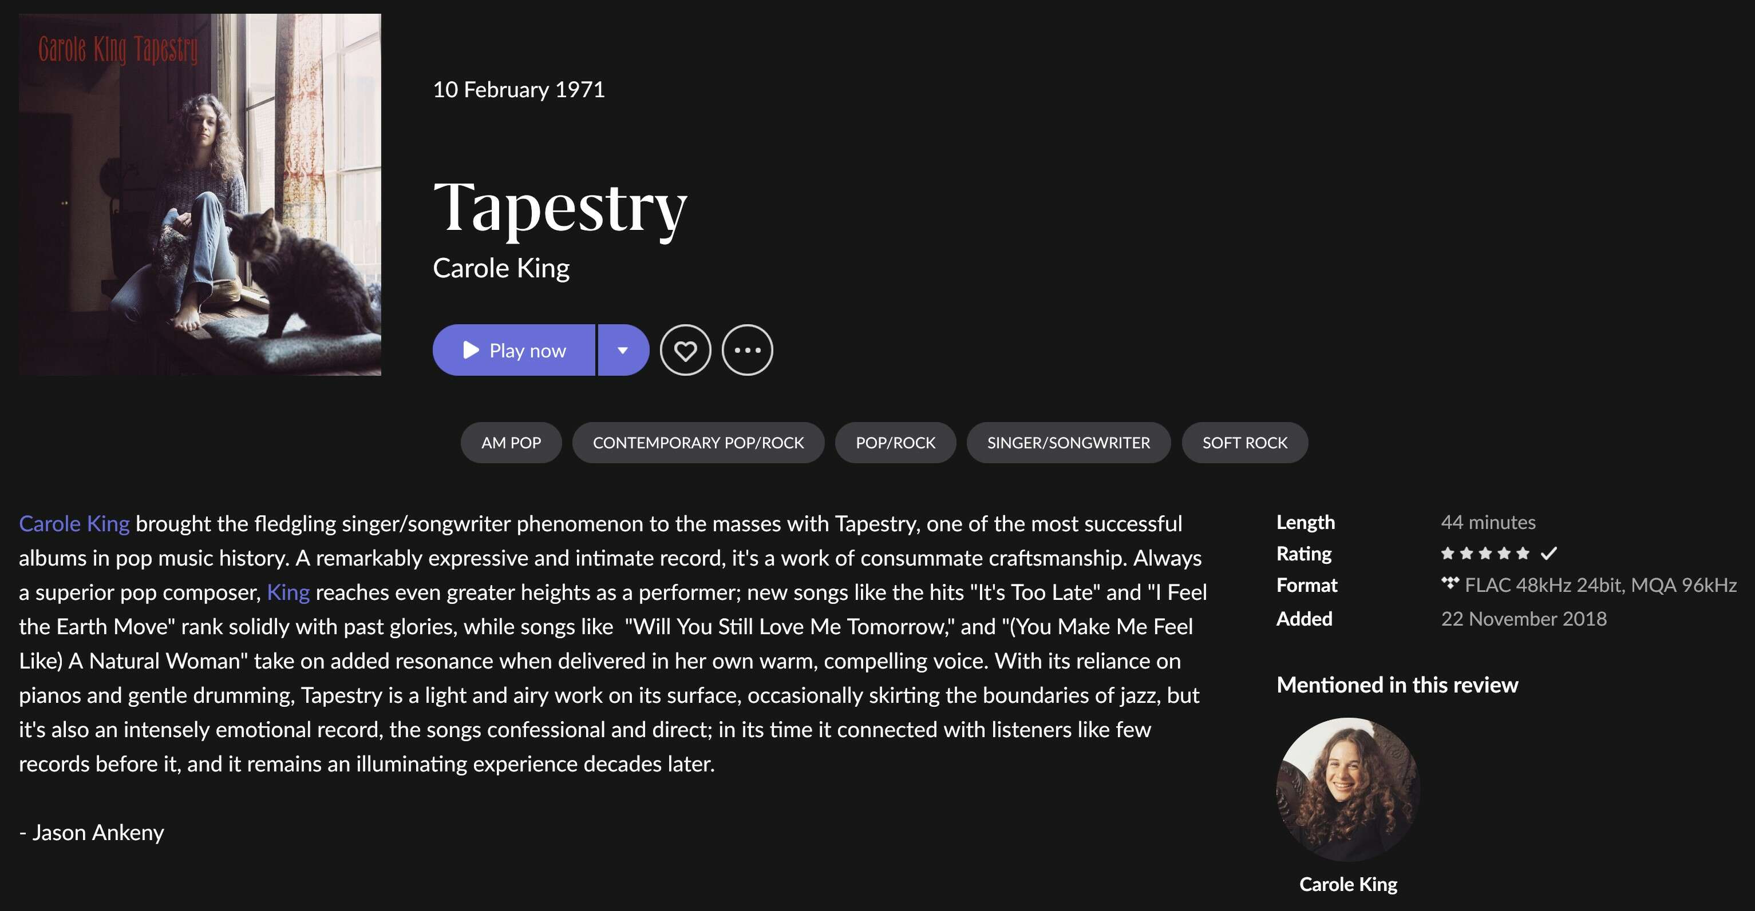Select the CONTEMPORARY POP/ROCK genre tag
Screen dimensions: 1755x911
tap(698, 443)
